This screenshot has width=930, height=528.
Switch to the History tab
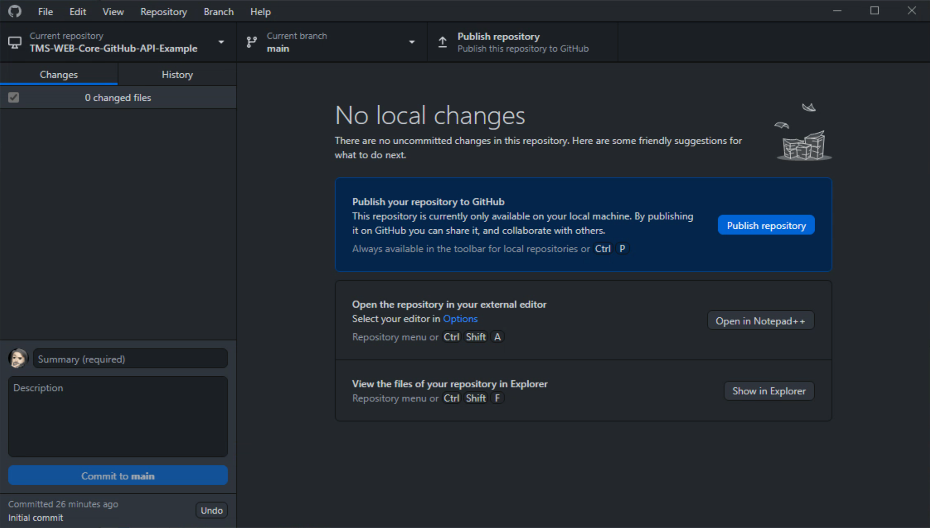[177, 75]
